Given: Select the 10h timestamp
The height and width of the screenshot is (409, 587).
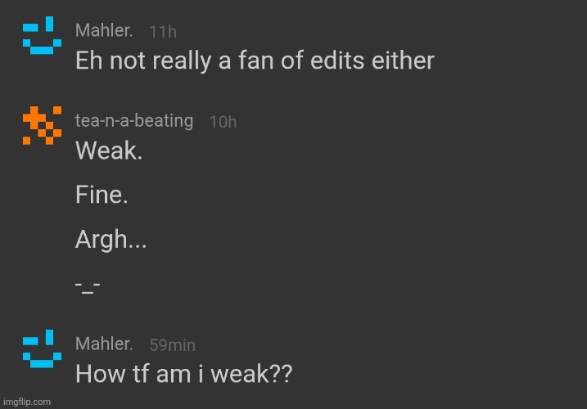Looking at the screenshot, I should pyautogui.click(x=223, y=122).
